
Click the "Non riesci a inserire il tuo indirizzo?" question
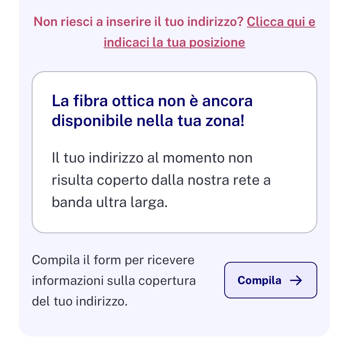click(x=138, y=22)
